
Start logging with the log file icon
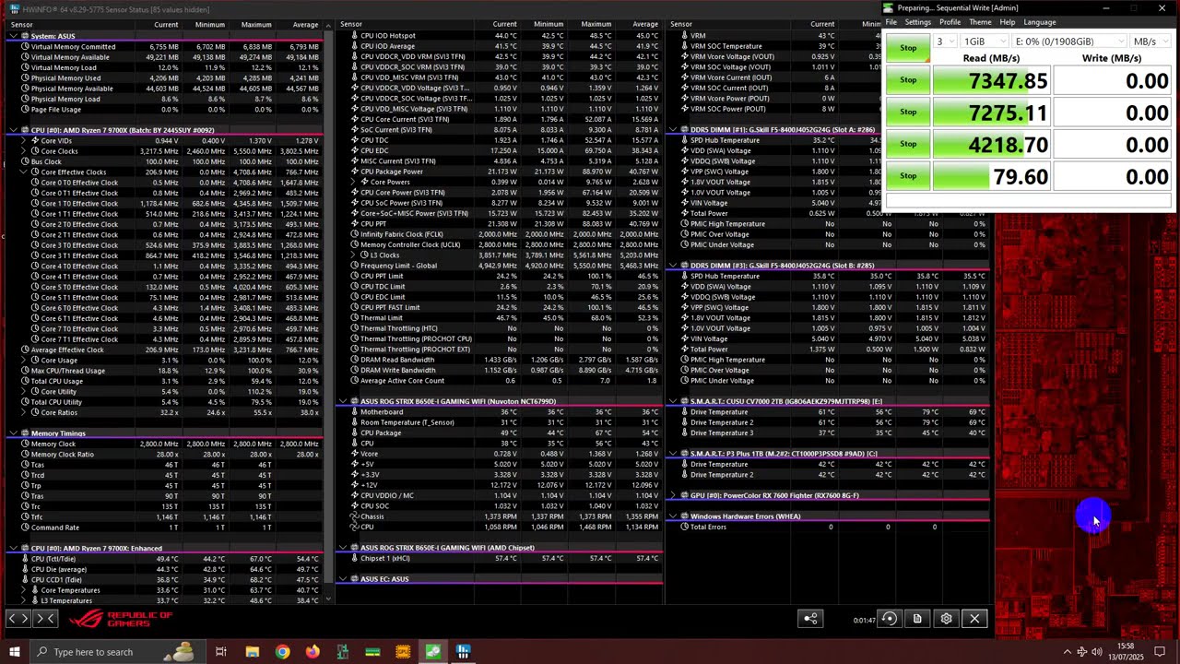(x=917, y=619)
